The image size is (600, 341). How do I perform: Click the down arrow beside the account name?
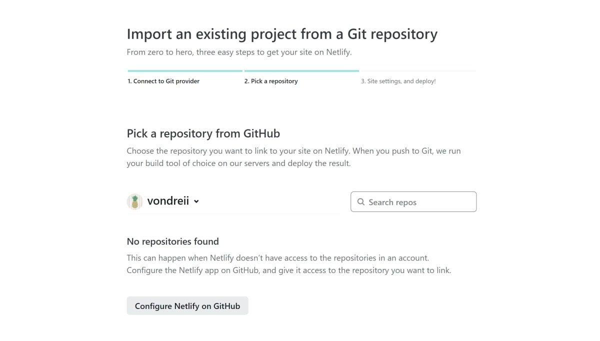196,201
